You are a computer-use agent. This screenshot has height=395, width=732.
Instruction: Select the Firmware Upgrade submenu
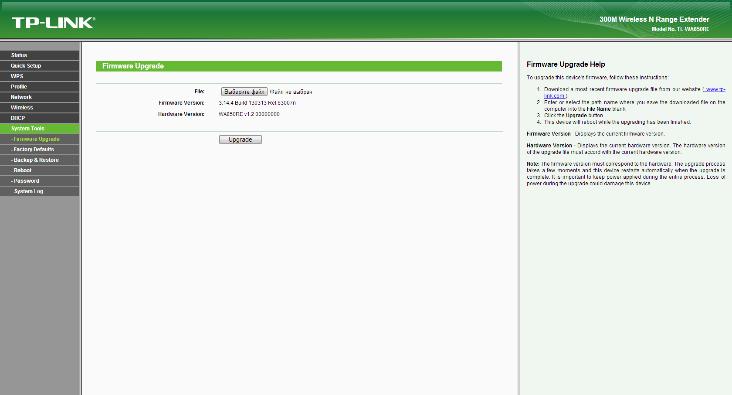pos(40,139)
